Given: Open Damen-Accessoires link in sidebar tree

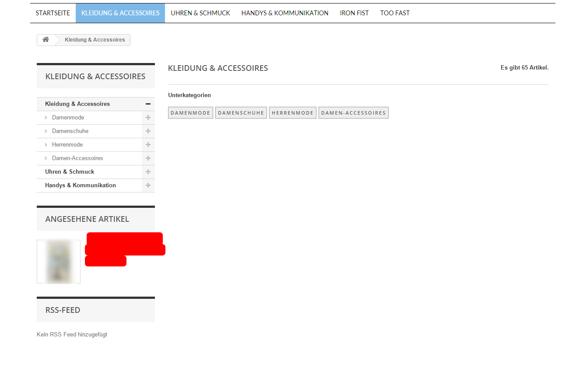Looking at the screenshot, I should [x=77, y=158].
